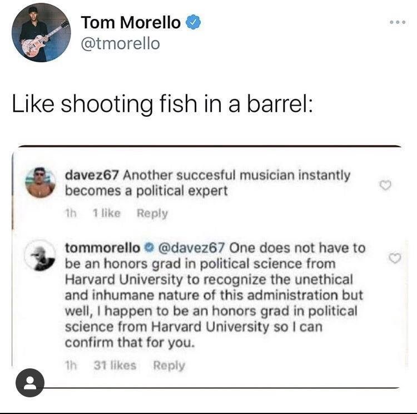
Task: Like davez67's comment with the heart
Action: (x=384, y=186)
